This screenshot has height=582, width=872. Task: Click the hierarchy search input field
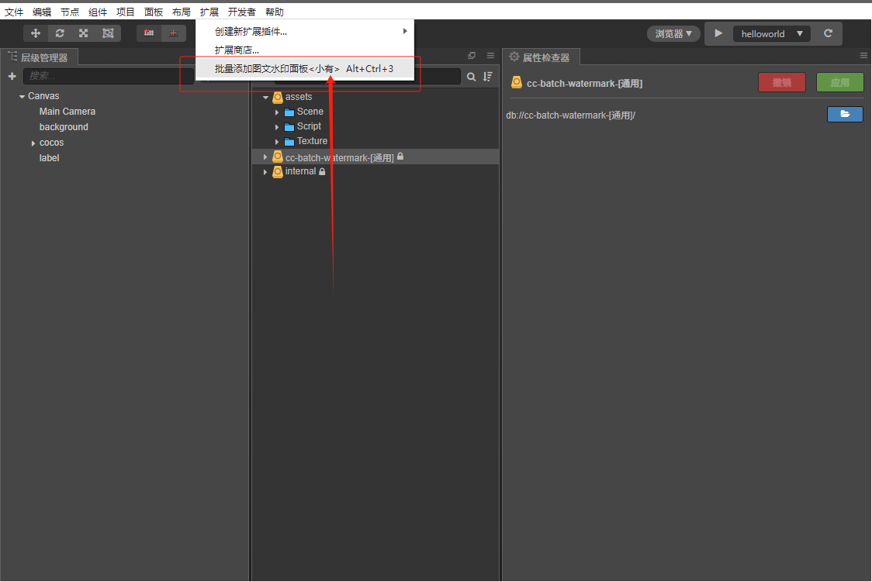tap(107, 76)
